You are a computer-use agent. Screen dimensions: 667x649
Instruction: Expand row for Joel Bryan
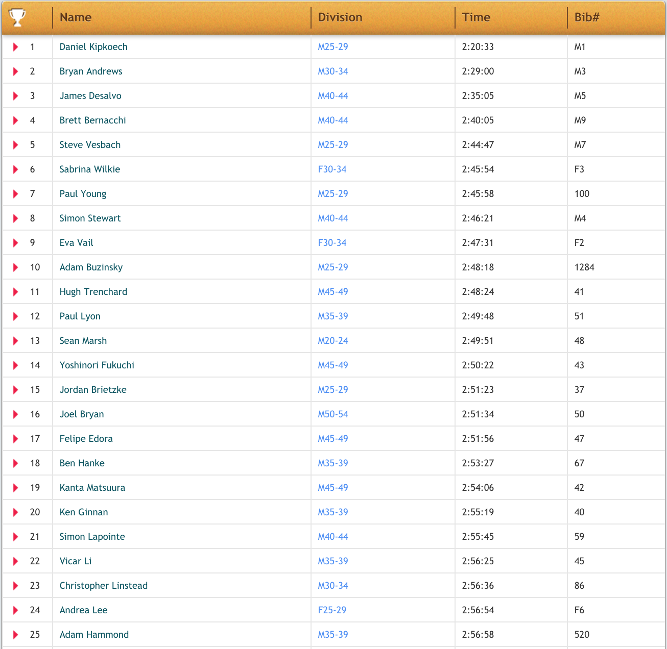[x=16, y=414]
